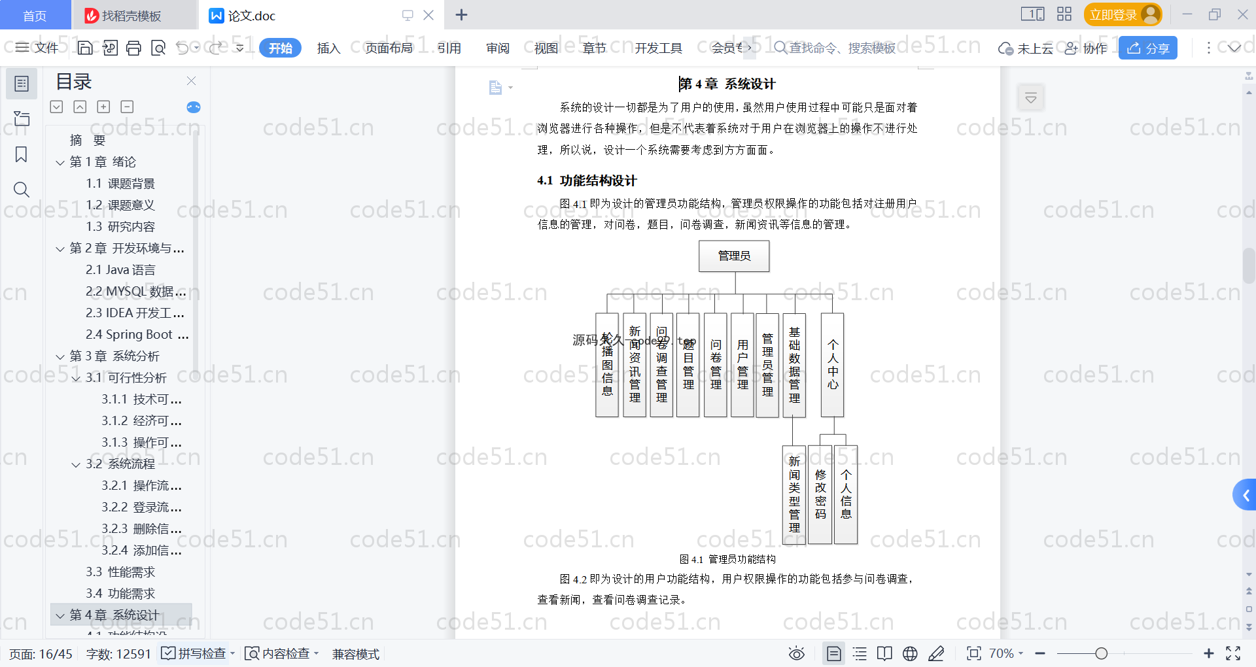Go to 摘要 heading in outline

click(x=88, y=141)
